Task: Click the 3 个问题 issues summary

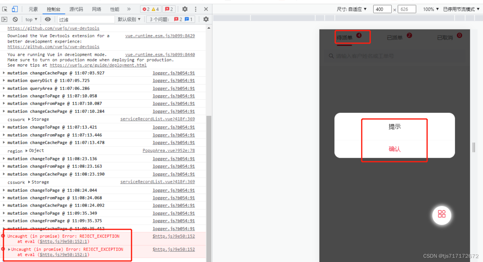Action: tap(171, 20)
